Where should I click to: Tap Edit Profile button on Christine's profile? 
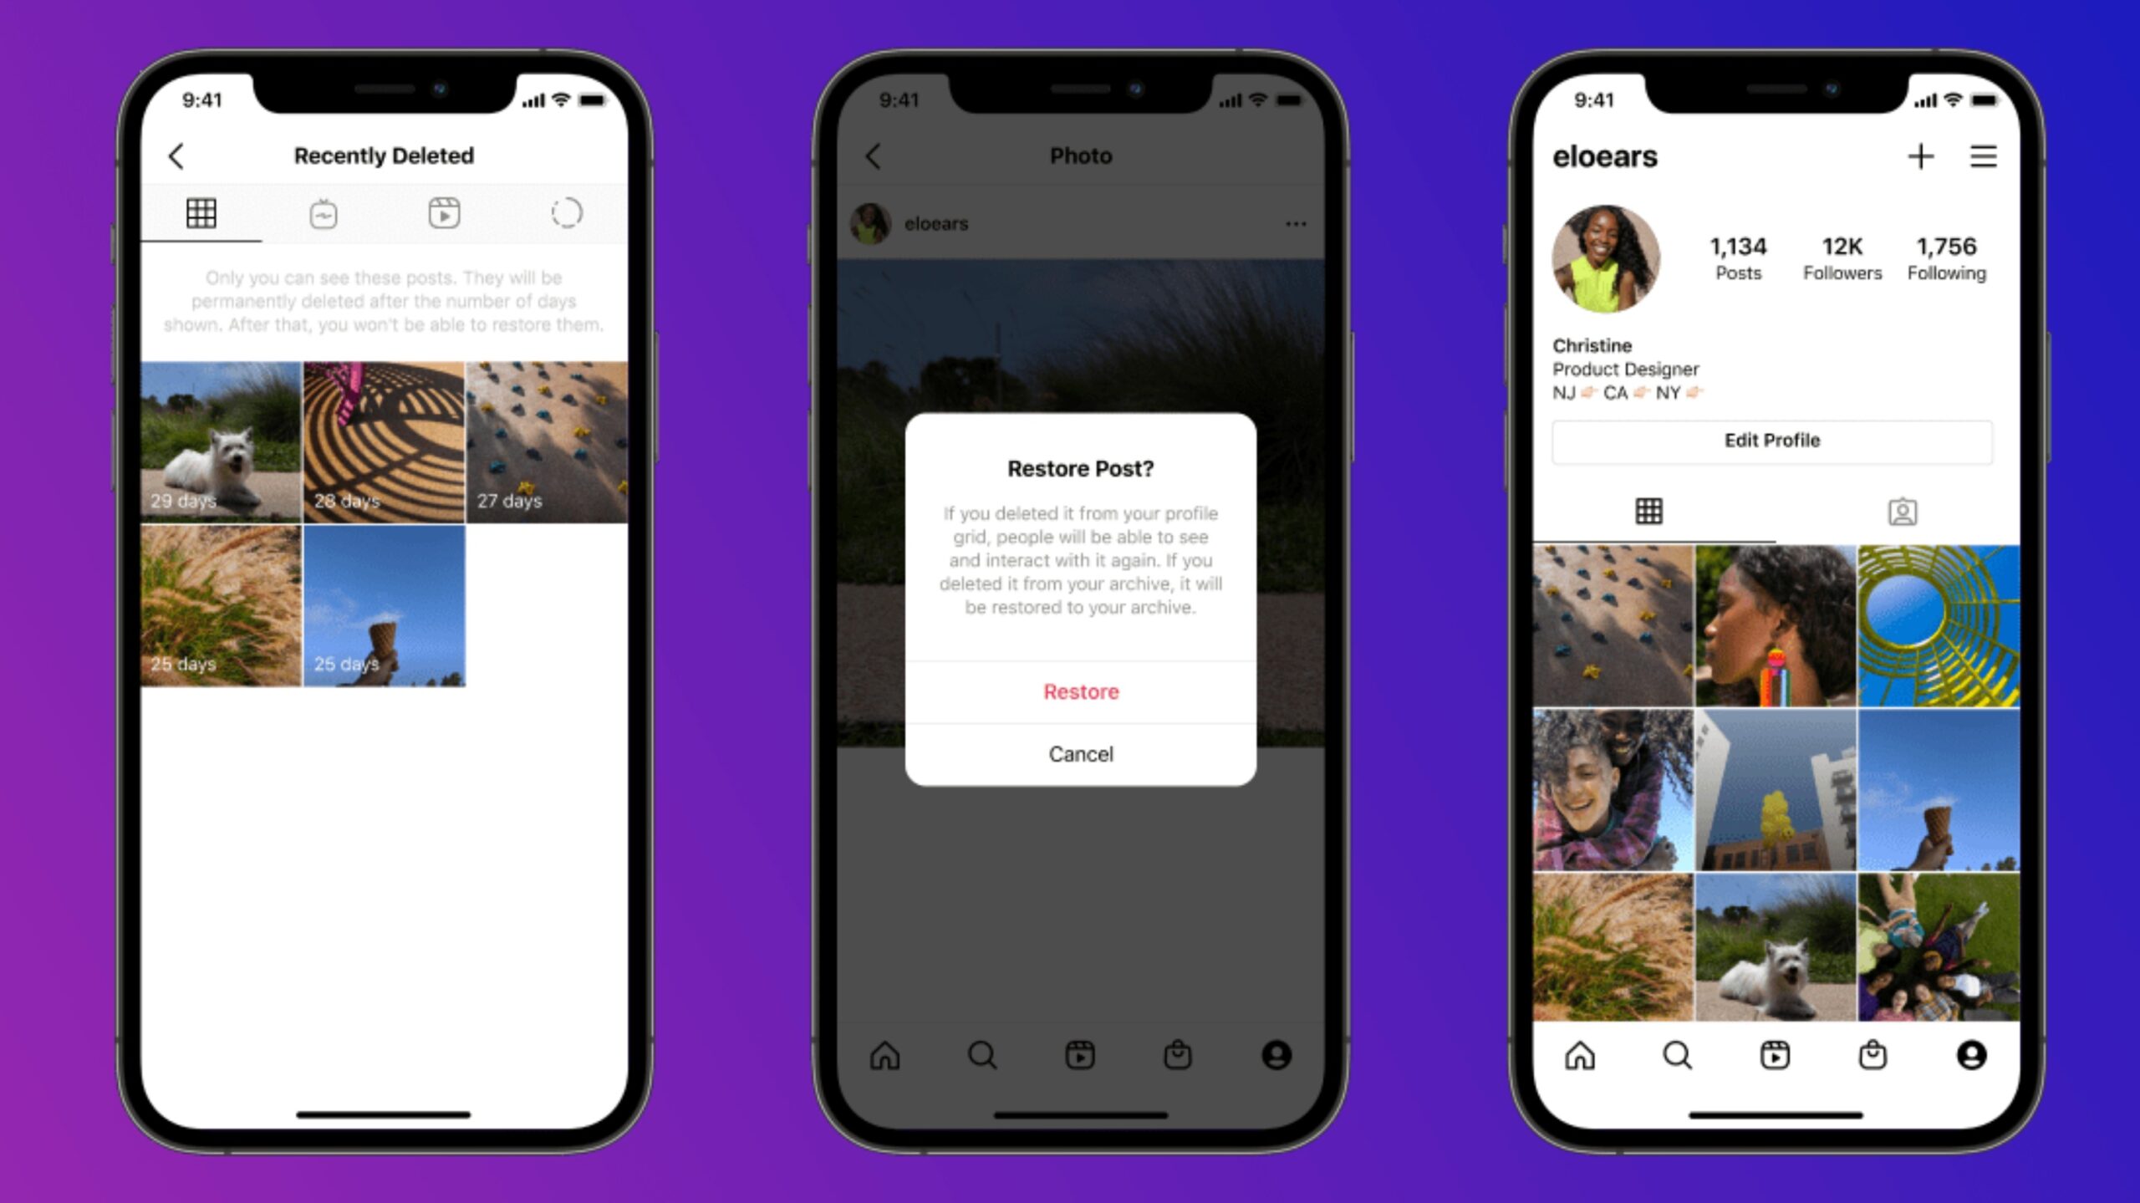(x=1772, y=440)
